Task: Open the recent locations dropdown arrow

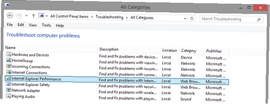Action: 26,16
